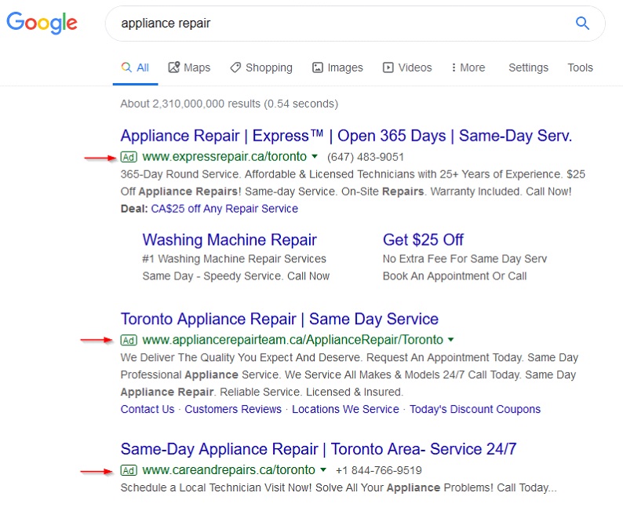This screenshot has width=623, height=511.
Task: Open the Maps search tab
Action: (189, 68)
